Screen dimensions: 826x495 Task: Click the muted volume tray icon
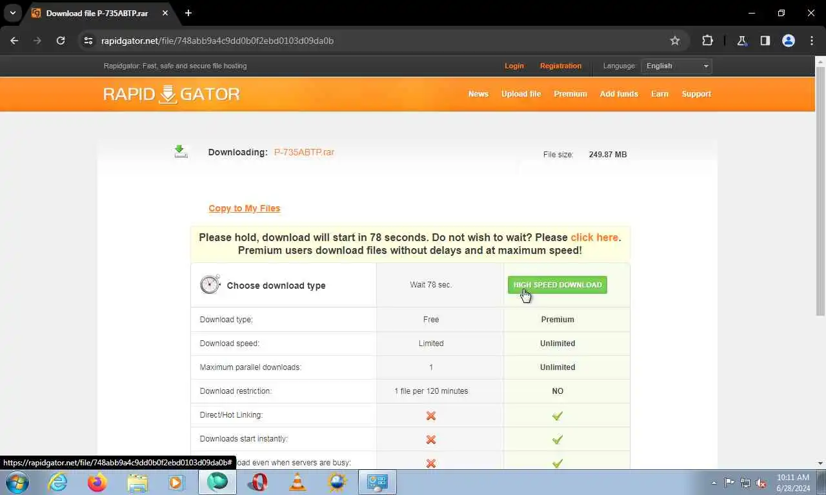coord(761,483)
